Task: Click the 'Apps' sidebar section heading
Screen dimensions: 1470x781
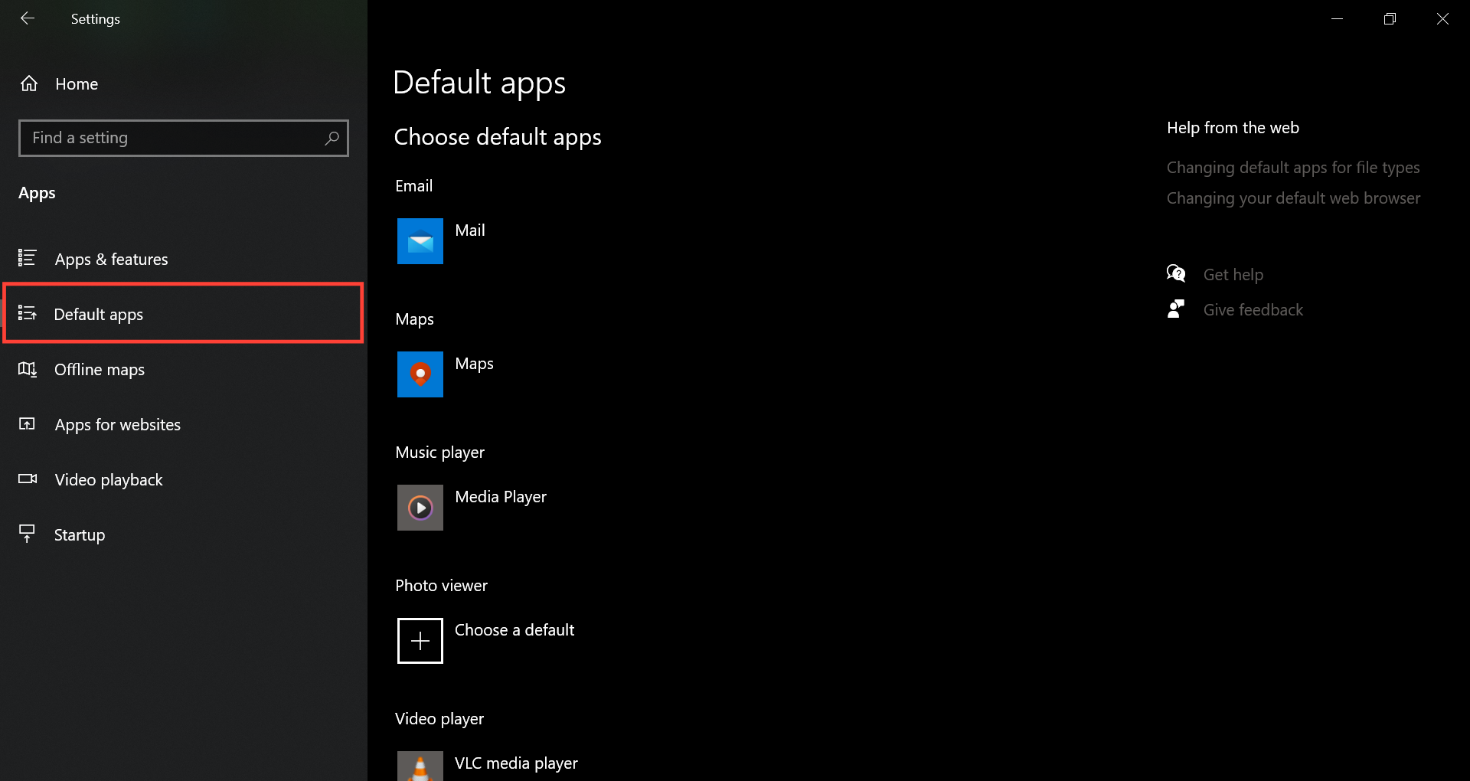Action: [x=37, y=193]
